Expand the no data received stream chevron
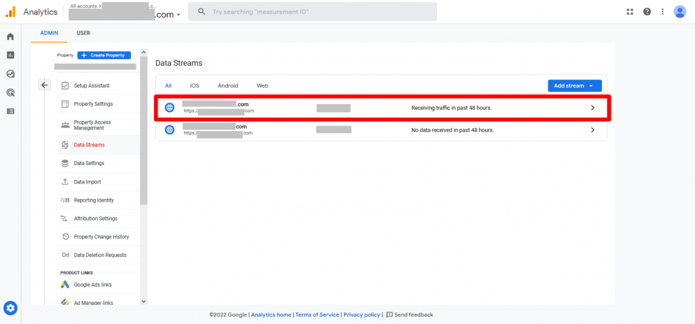695x324 pixels. pyautogui.click(x=593, y=130)
